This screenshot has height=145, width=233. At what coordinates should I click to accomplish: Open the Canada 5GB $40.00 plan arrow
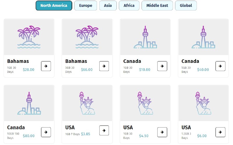(220, 66)
